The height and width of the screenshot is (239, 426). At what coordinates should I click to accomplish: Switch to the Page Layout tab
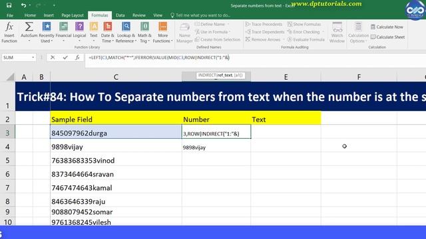pos(73,15)
